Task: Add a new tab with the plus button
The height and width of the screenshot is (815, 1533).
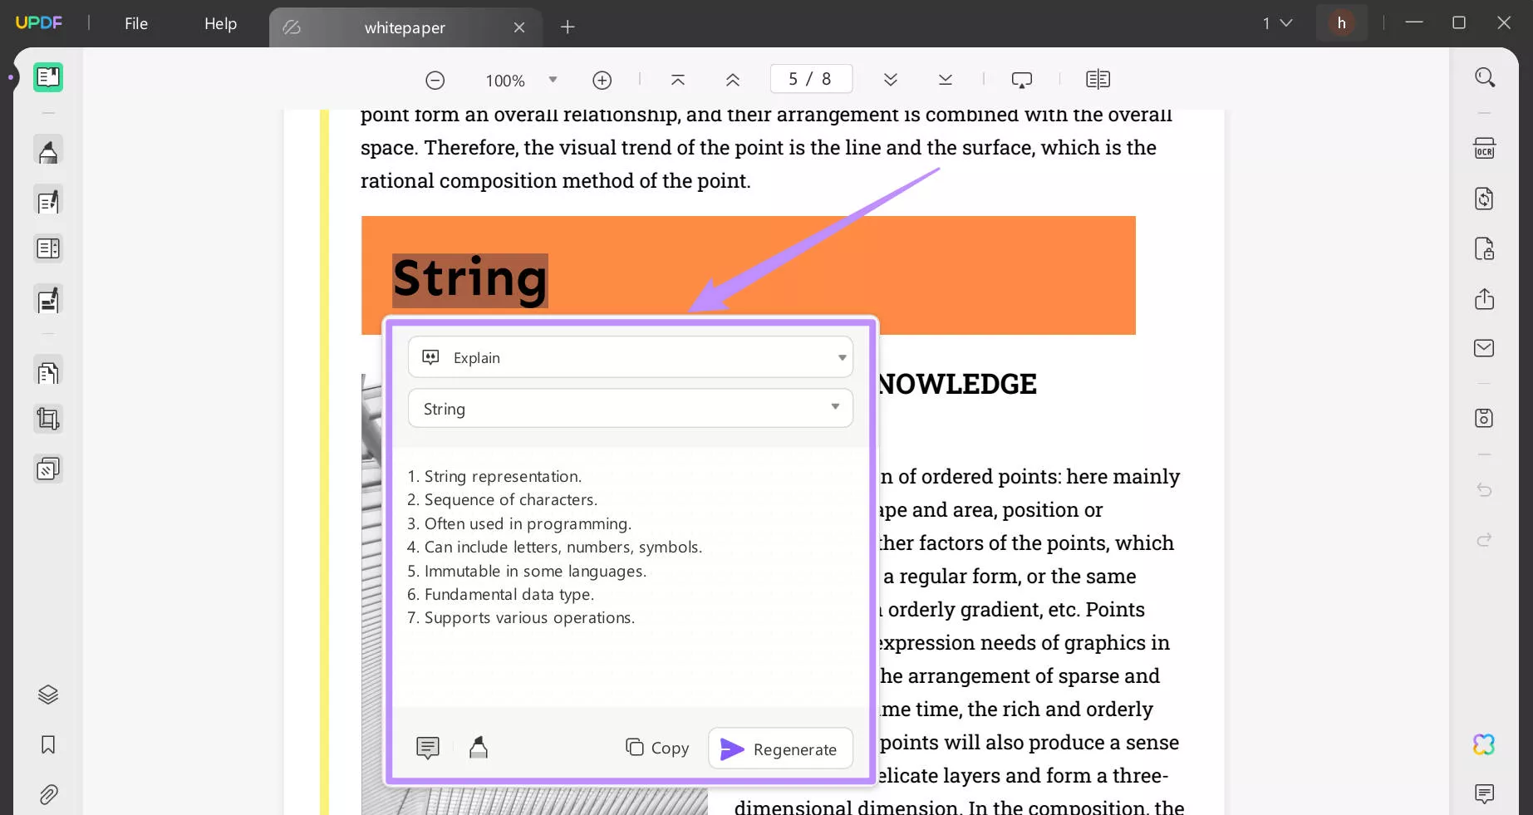Action: tap(568, 27)
